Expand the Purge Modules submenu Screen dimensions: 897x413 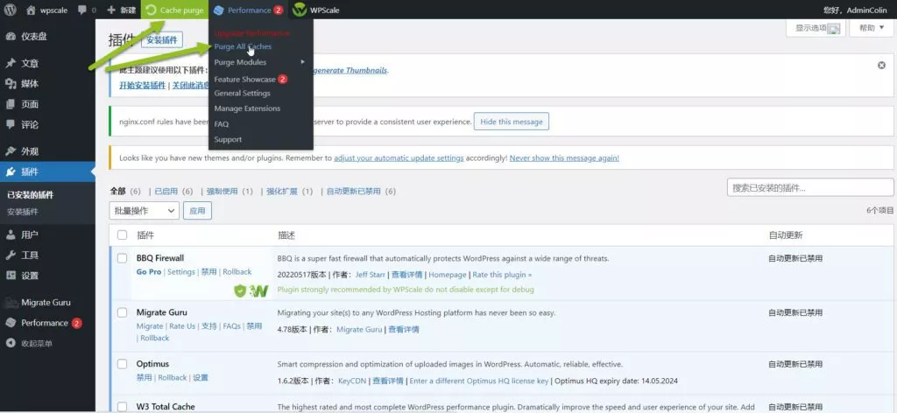(260, 62)
